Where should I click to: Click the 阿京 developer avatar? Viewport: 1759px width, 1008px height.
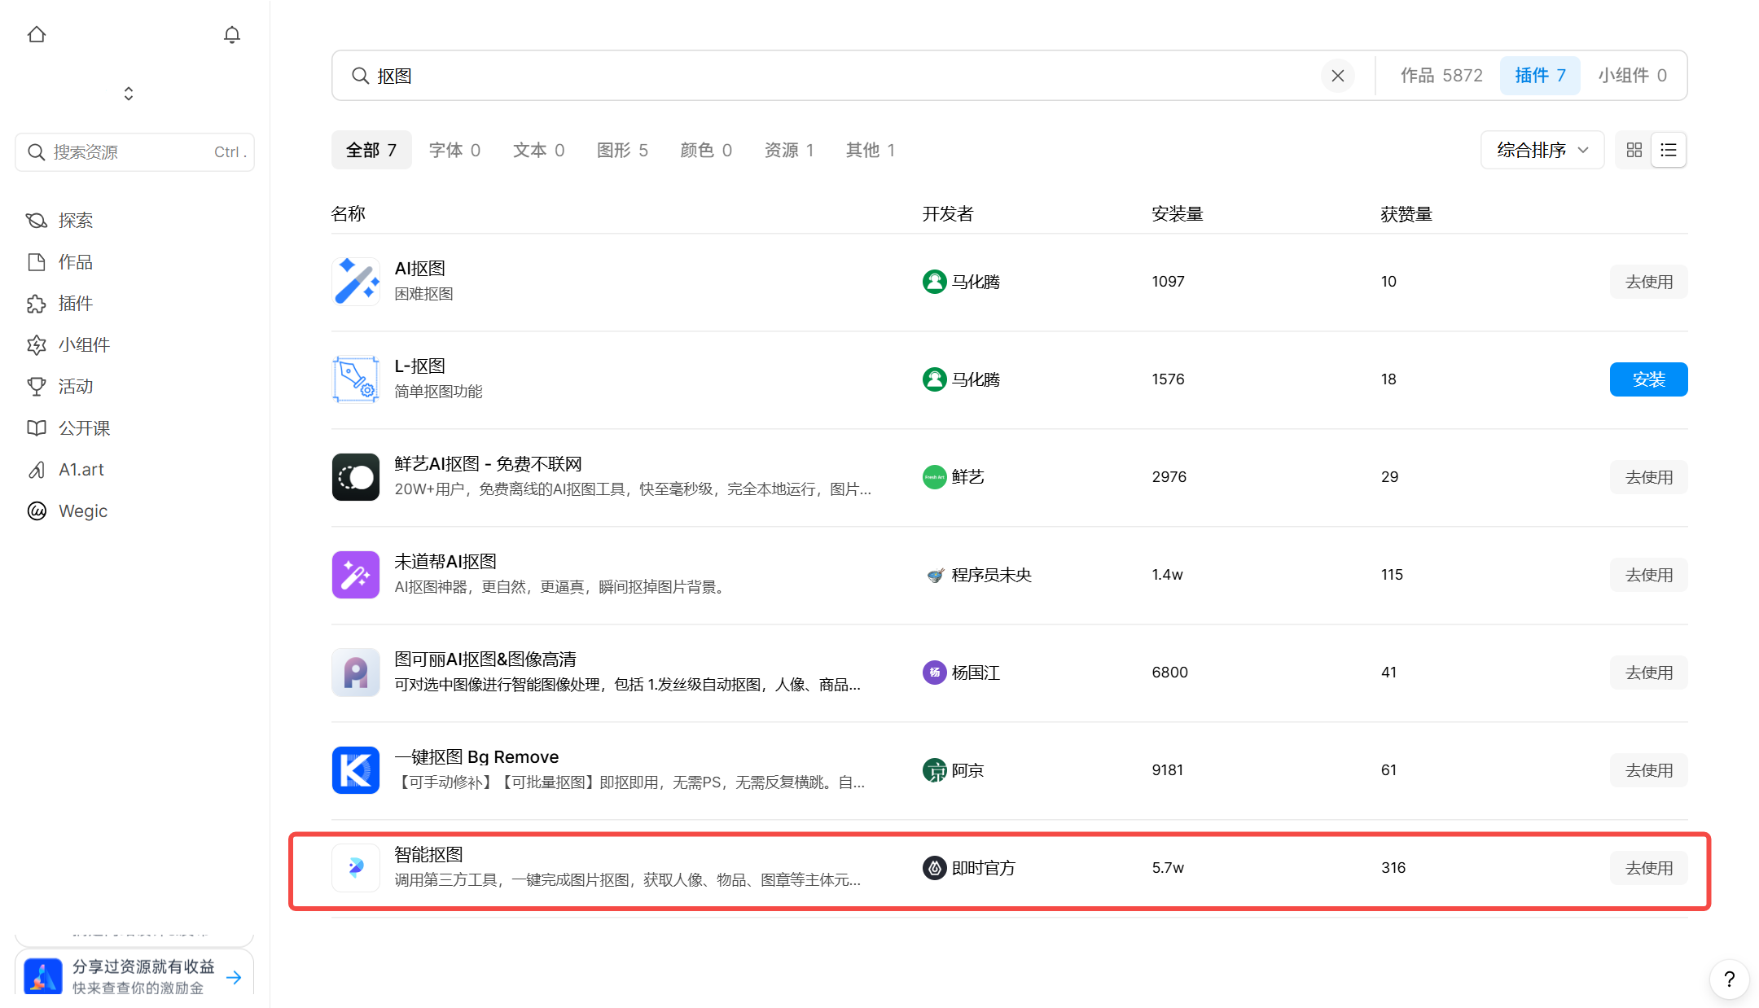pos(934,770)
